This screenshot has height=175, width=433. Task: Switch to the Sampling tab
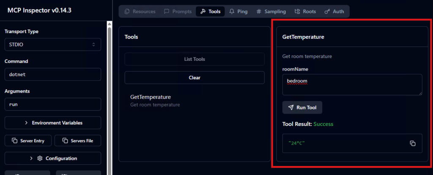(x=271, y=11)
